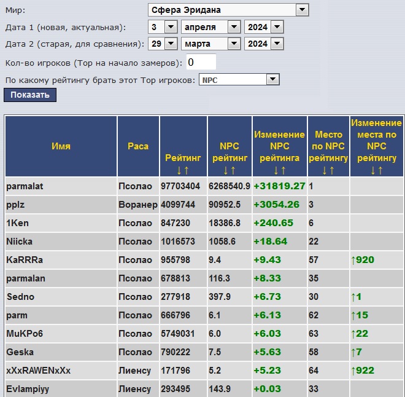
Task: Open the Дата 1 day dropdown showing 3
Action: coord(163,27)
